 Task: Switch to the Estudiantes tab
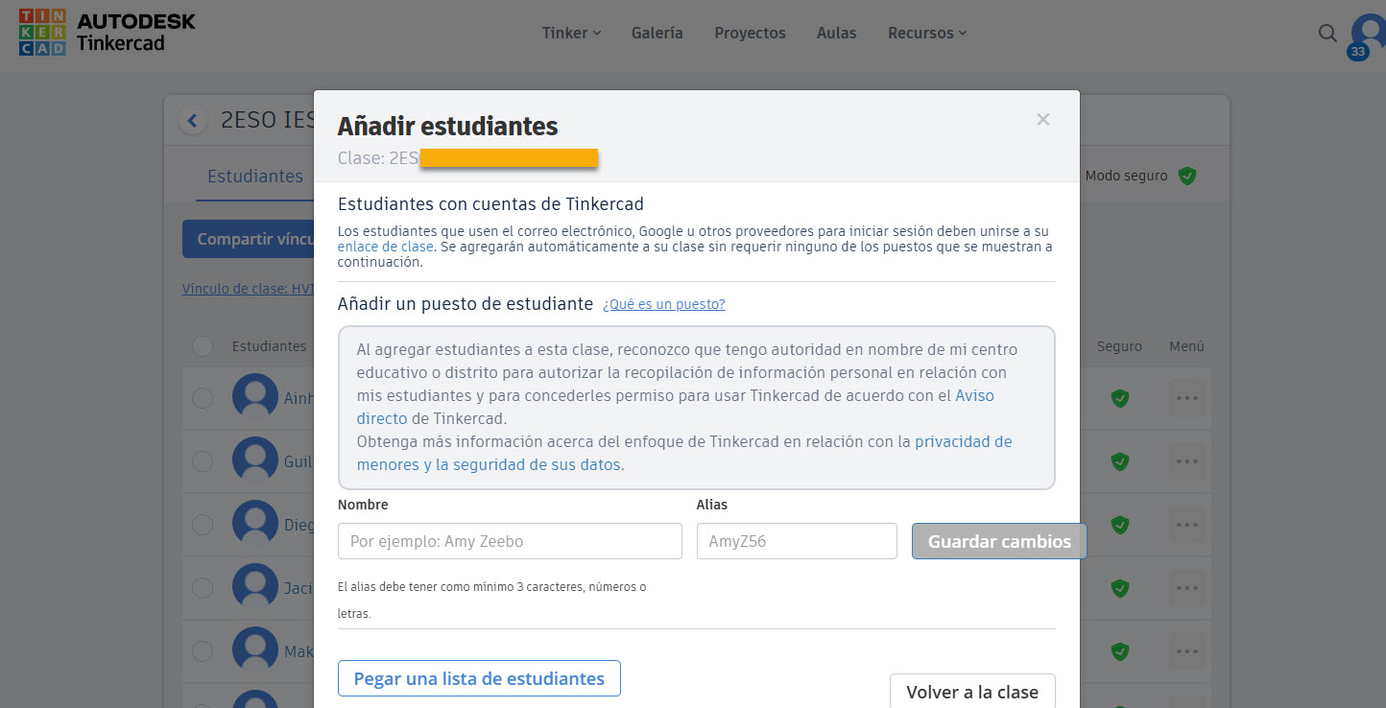click(x=254, y=176)
